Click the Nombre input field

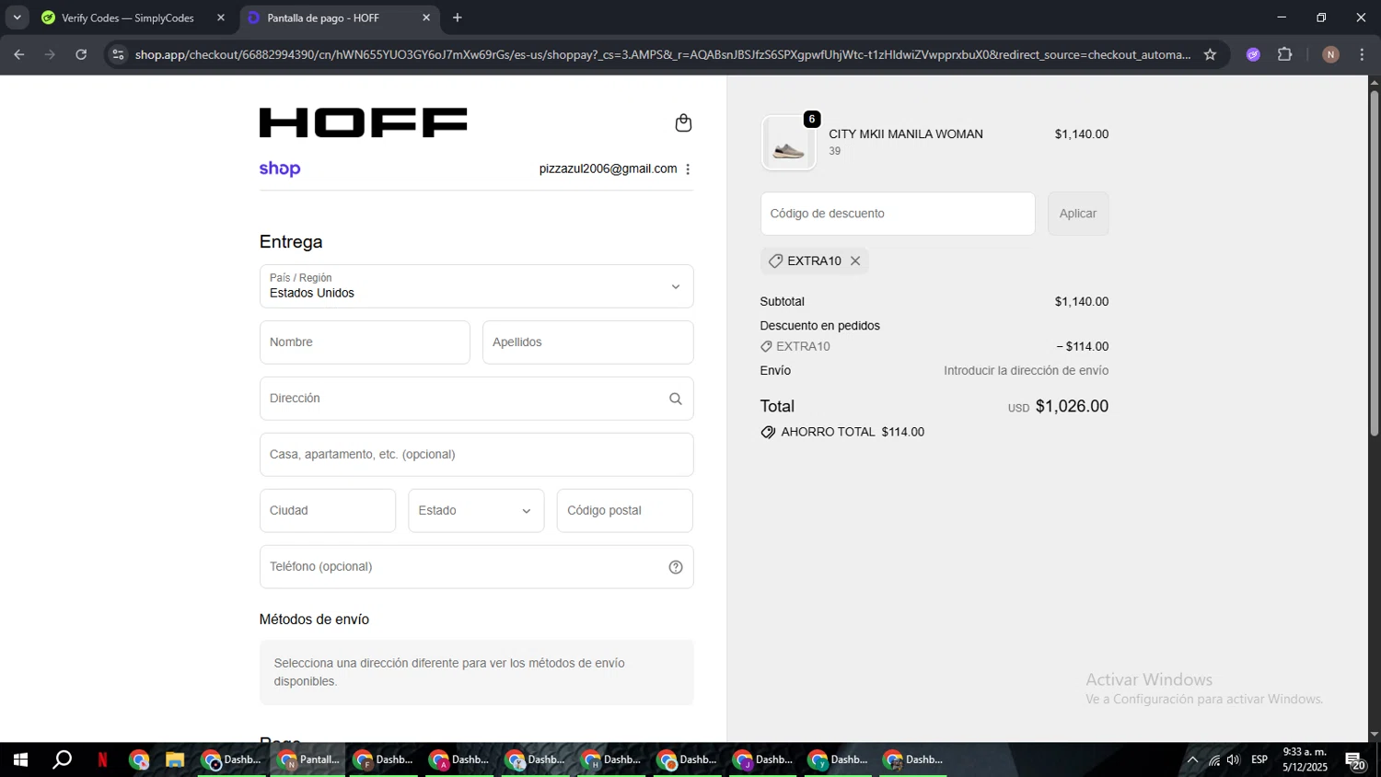365,342
